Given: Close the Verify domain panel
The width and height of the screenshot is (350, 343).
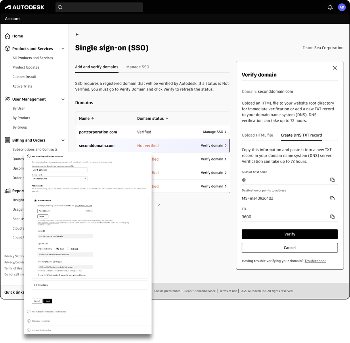Looking at the screenshot, I should pos(335,68).
